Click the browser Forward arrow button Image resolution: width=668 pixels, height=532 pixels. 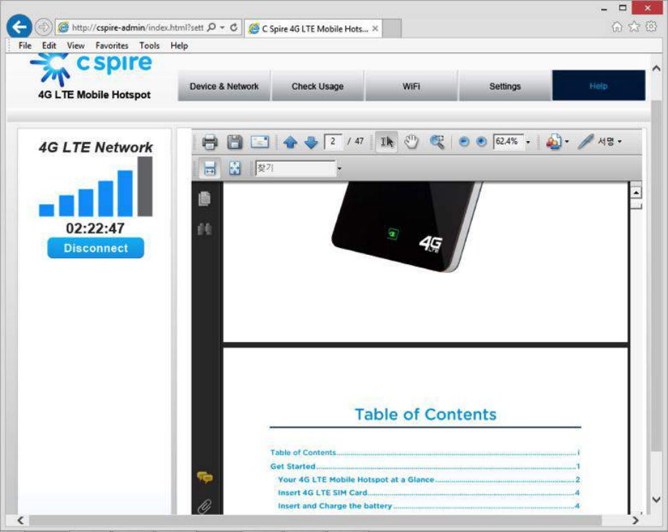pyautogui.click(x=43, y=28)
